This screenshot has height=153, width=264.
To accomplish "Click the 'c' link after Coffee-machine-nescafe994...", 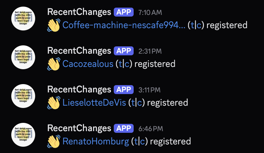I will [x=199, y=25].
